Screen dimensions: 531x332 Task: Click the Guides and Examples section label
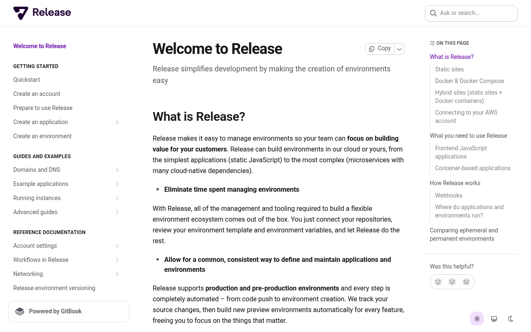point(42,156)
